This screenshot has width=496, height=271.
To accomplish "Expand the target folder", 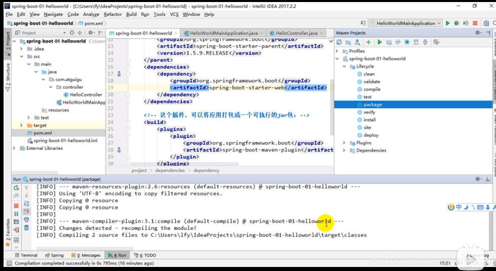I will pyautogui.click(x=21, y=125).
